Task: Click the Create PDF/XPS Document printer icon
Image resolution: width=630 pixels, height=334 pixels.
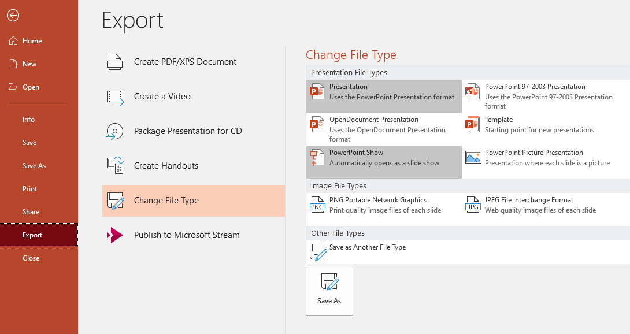Action: pyautogui.click(x=115, y=62)
